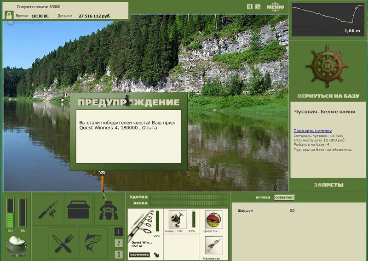Click the depth profile chart
This screenshot has width=368, height=261.
coord(328,20)
